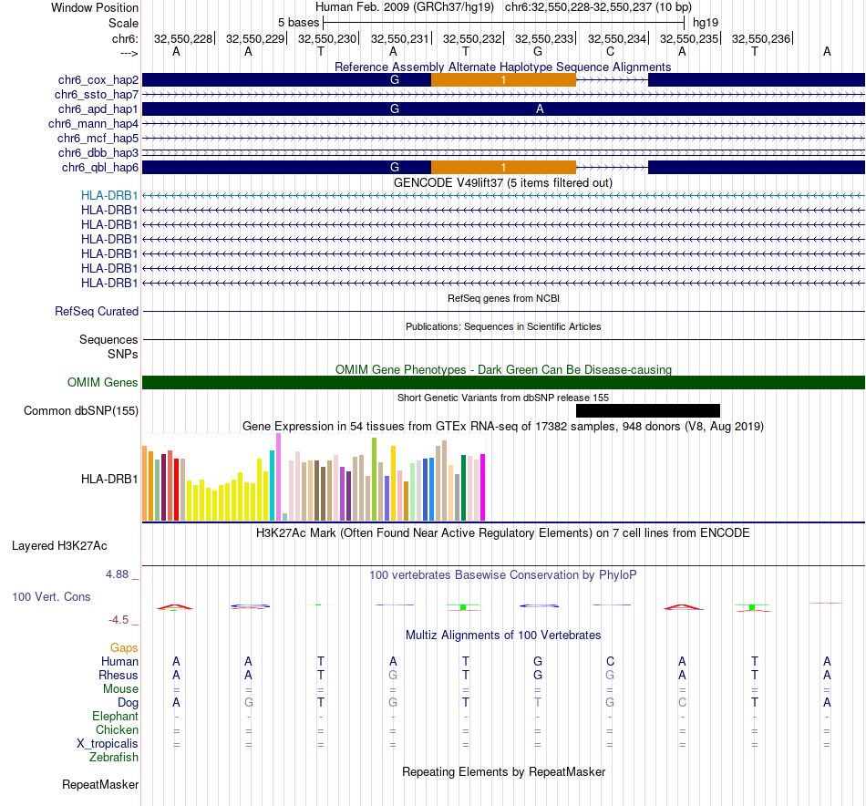Select the Rhesus species label
The height and width of the screenshot is (806, 866).
point(119,676)
